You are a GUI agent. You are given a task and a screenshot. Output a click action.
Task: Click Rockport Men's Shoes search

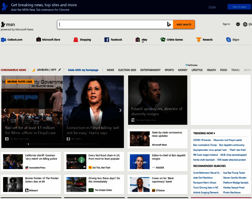pyautogui.click(x=205, y=183)
